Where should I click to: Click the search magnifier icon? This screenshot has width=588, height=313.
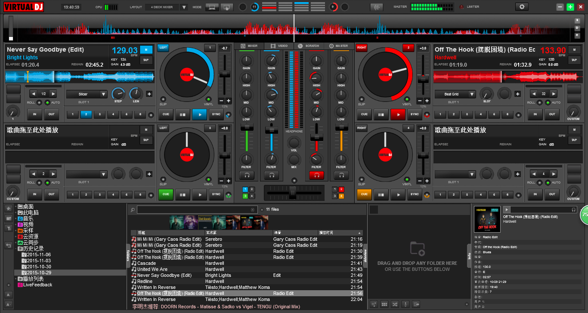(x=133, y=210)
